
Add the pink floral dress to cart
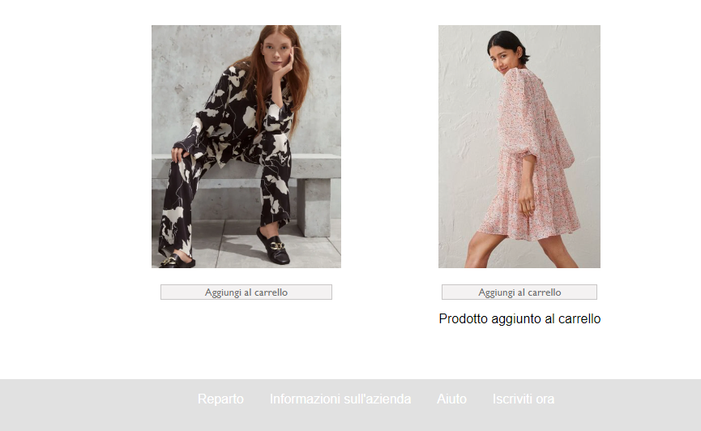point(519,292)
